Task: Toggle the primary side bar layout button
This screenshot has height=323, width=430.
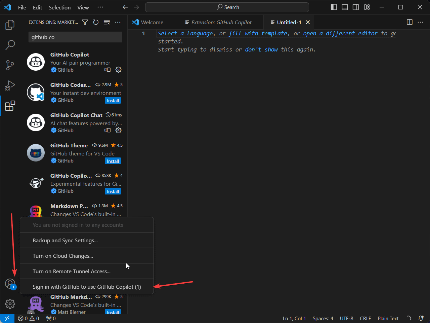Action: coord(334,7)
